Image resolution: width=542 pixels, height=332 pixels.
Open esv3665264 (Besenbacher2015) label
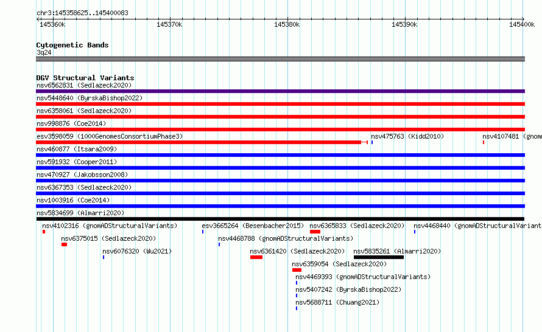253,226
